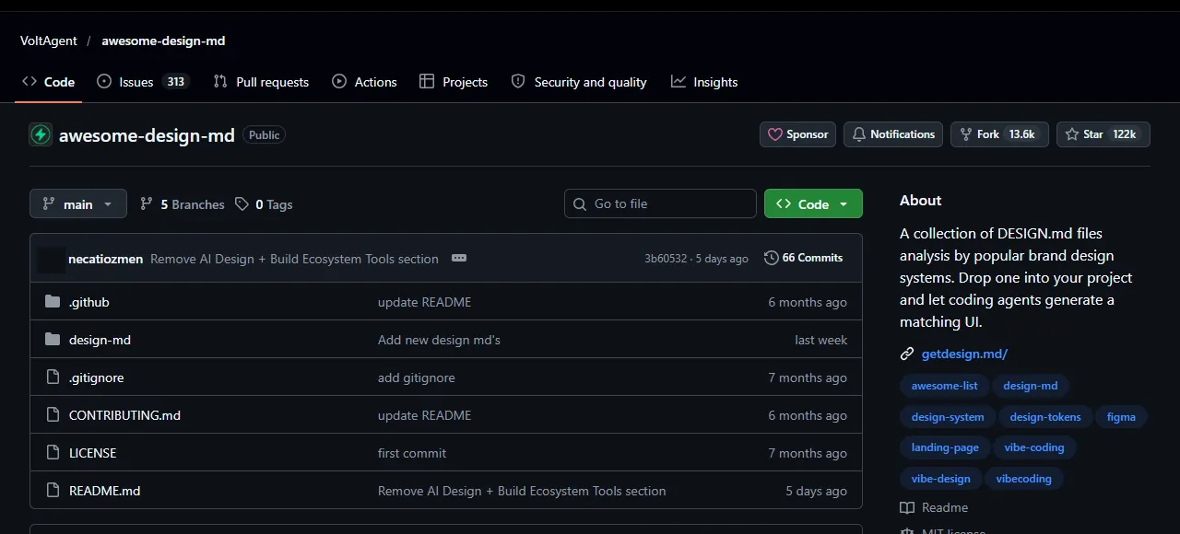Click '6 months ago' on .github row
Viewport: 1180px width, 534px height.
click(x=808, y=302)
